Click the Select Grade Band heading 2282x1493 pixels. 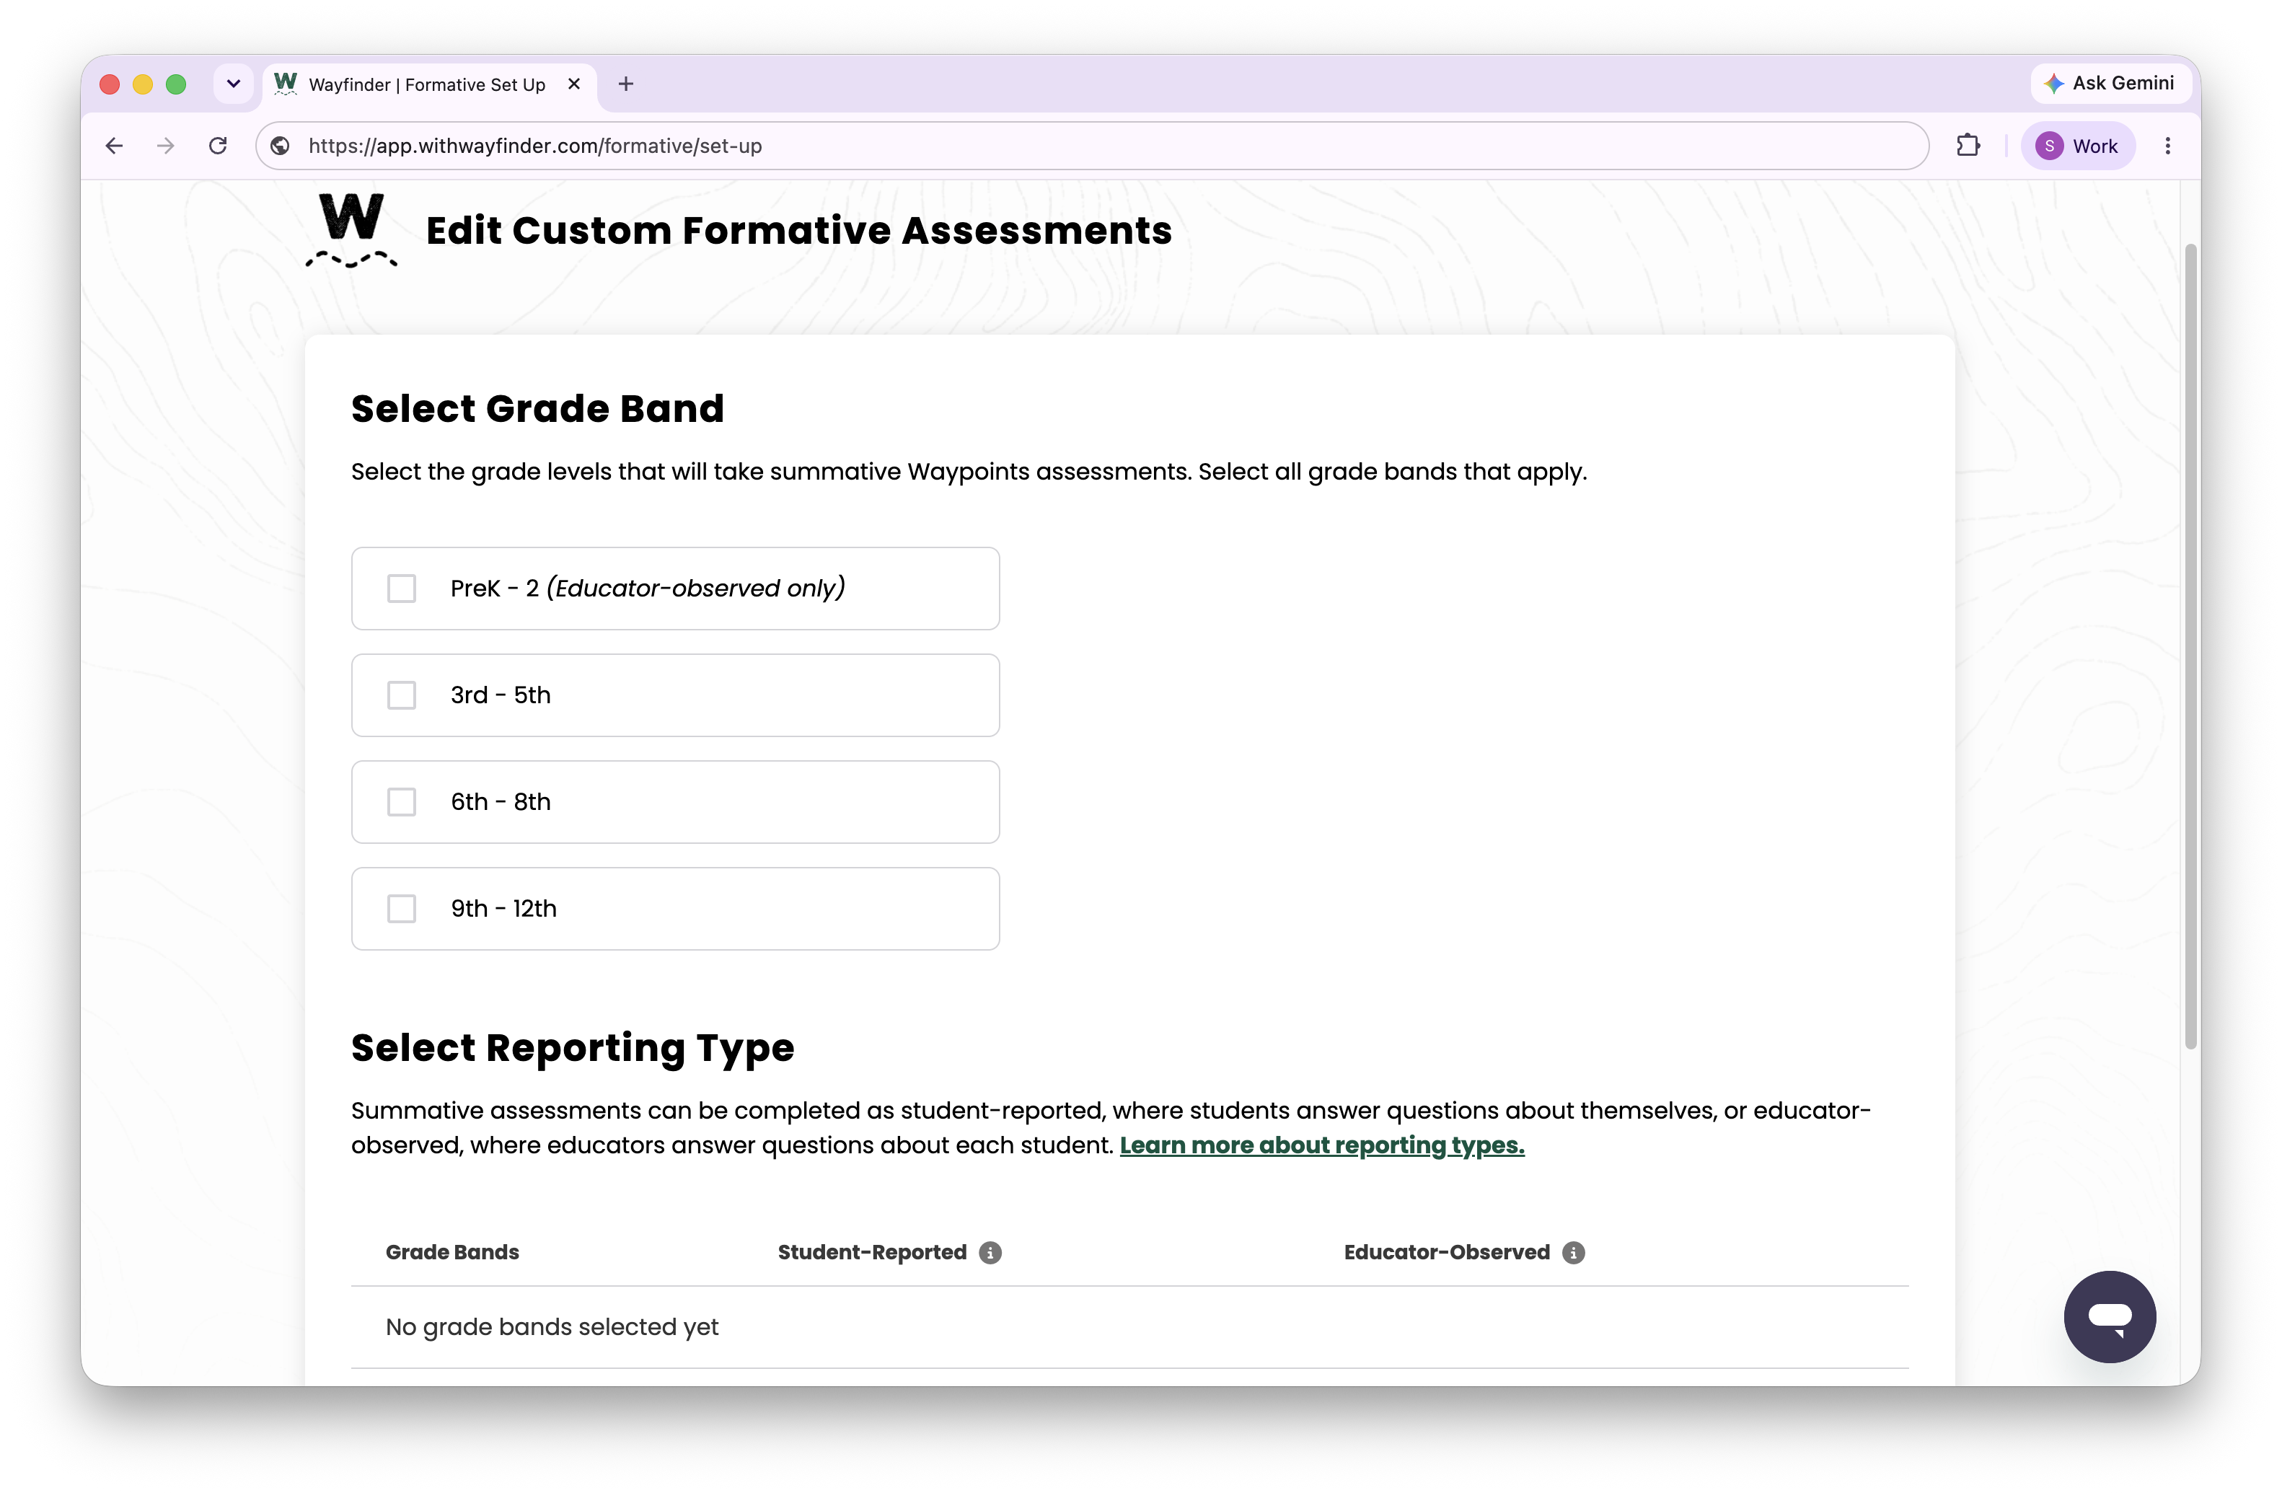pyautogui.click(x=538, y=408)
